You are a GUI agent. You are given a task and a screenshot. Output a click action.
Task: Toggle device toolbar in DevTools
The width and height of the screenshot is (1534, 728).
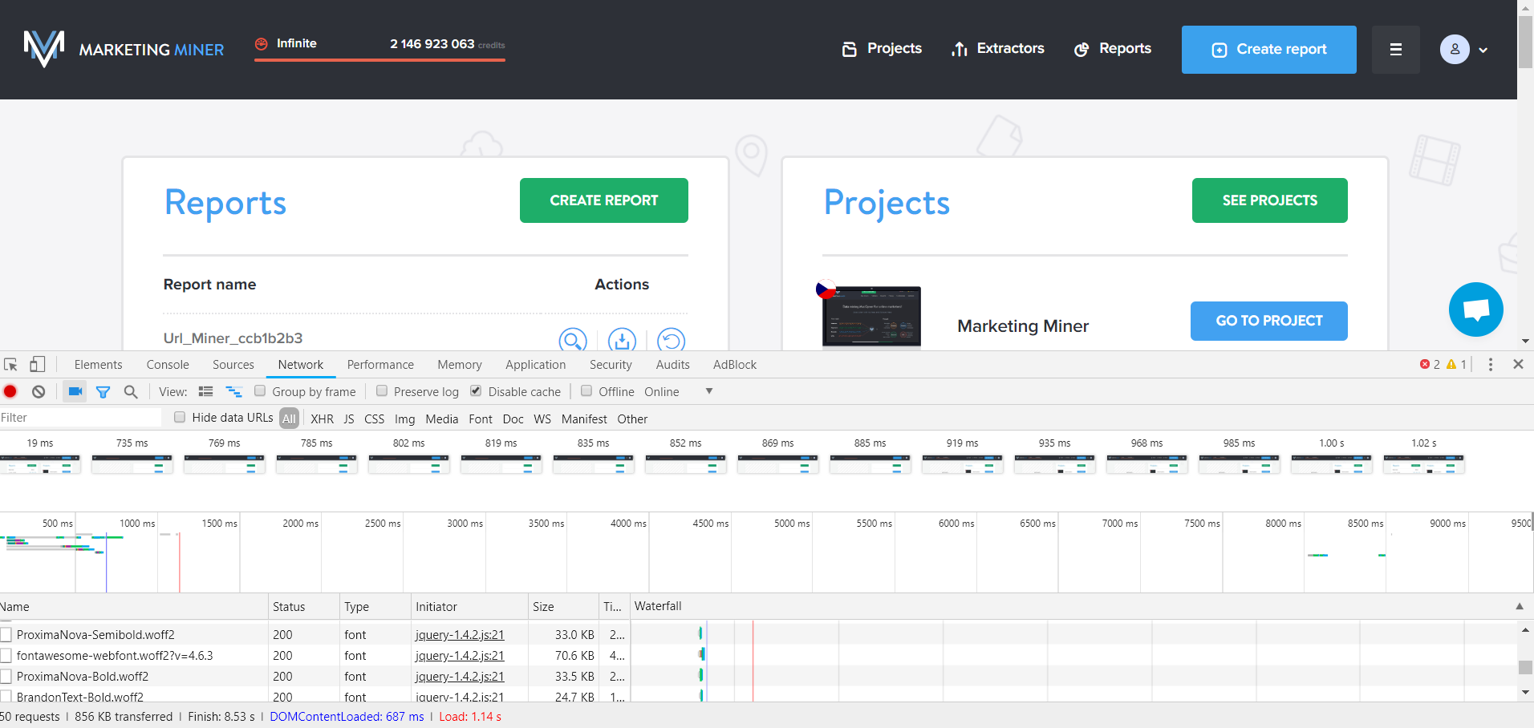tap(37, 365)
